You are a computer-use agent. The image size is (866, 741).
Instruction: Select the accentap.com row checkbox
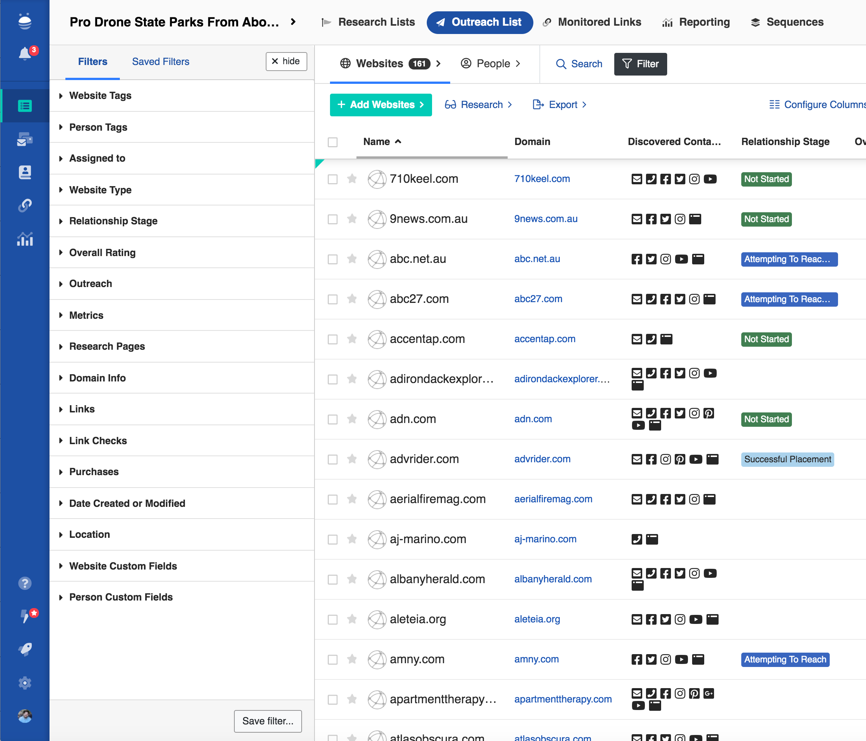click(333, 339)
